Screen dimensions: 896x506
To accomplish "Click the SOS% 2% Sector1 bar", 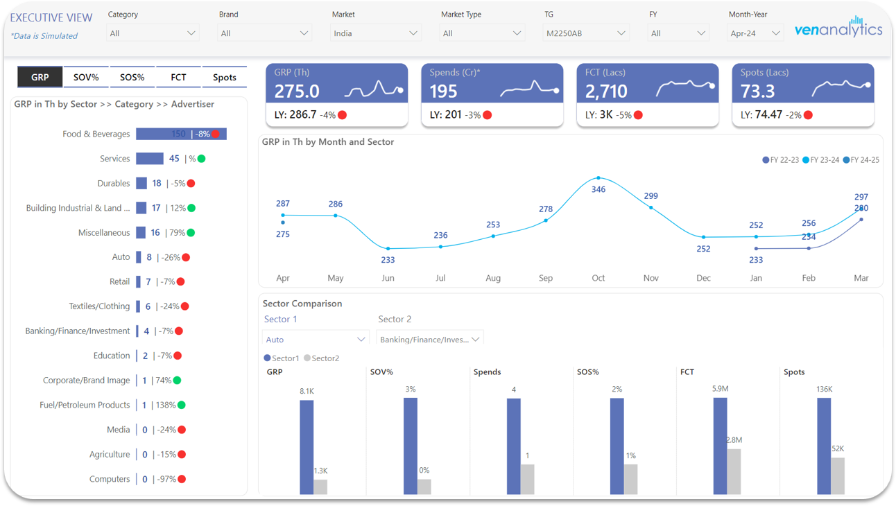I will pos(617,446).
